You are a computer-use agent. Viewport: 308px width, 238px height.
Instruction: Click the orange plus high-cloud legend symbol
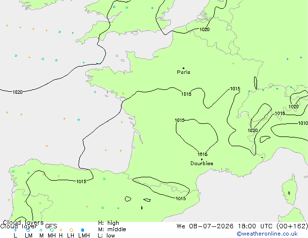pyautogui.click(x=61, y=230)
